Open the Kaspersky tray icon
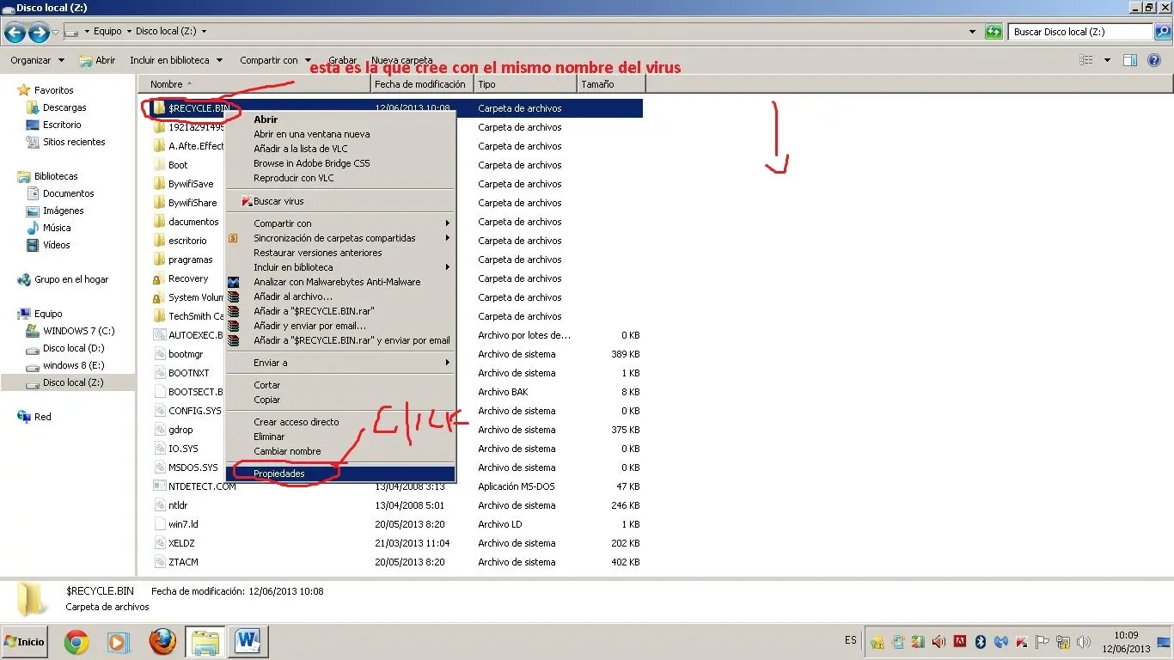The width and height of the screenshot is (1174, 660). coord(1022,642)
